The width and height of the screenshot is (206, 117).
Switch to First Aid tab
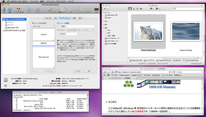click(x=48, y=18)
